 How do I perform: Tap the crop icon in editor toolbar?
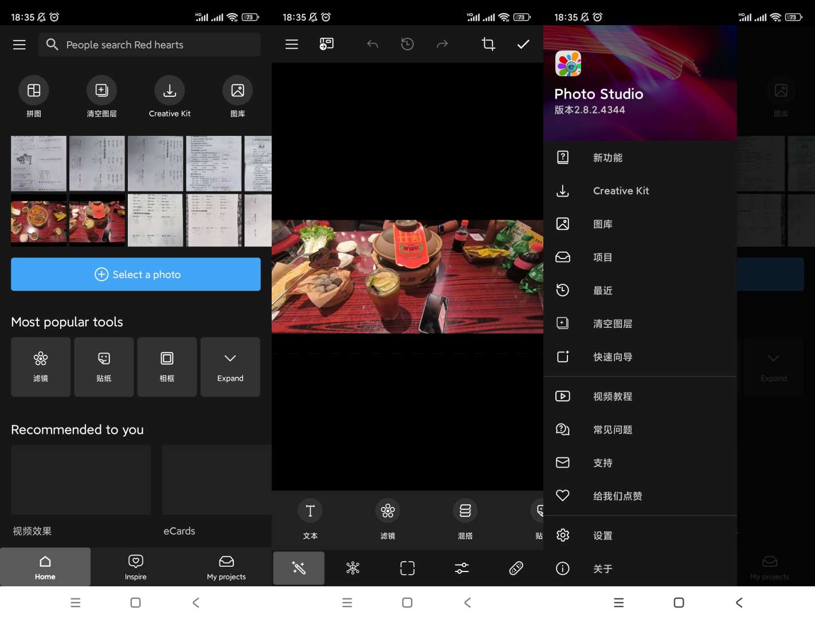(x=488, y=44)
